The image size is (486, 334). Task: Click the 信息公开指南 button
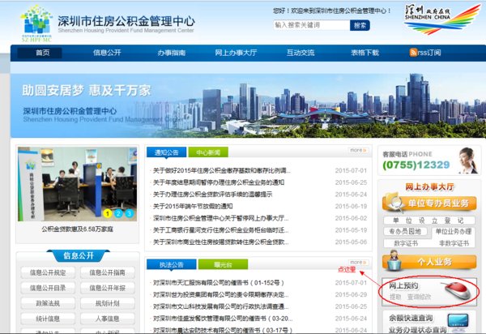coord(107,272)
